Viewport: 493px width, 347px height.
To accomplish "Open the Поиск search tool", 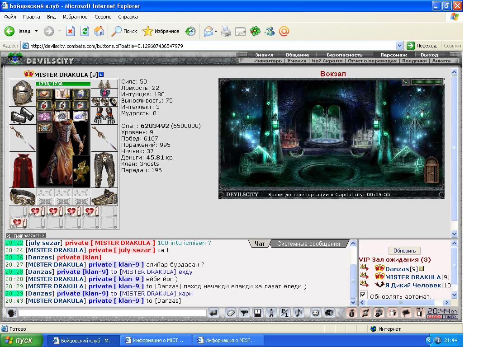I will [124, 31].
